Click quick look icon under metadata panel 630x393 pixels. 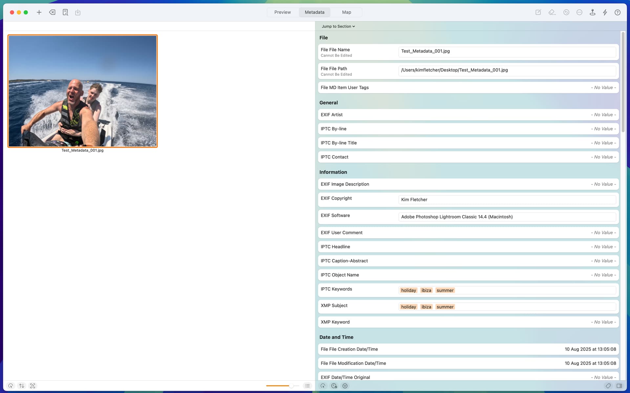tap(323, 386)
